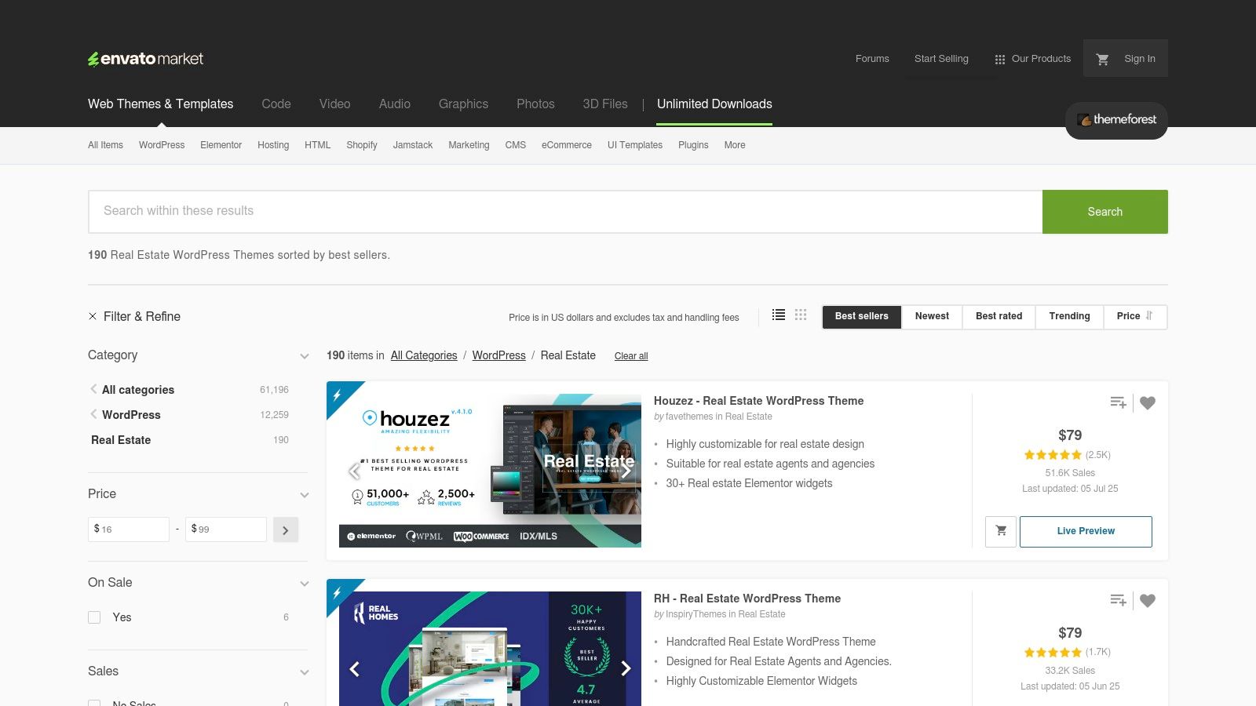Screen dimensions: 1256x706
Task: Open the RH Real Estate theme title
Action: click(x=747, y=599)
